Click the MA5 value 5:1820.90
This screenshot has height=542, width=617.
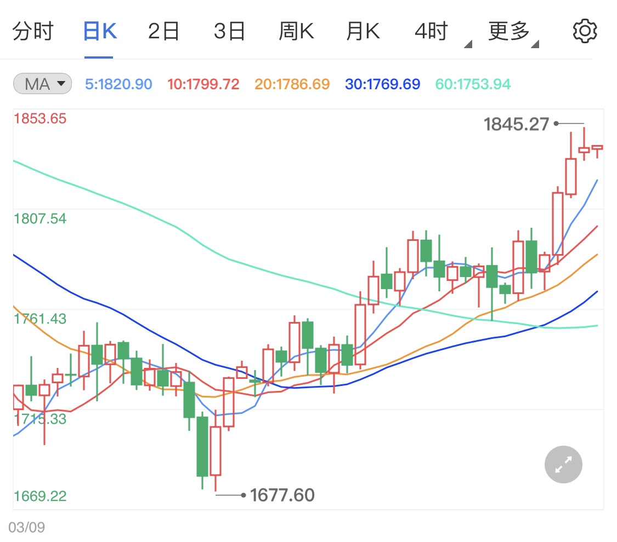[118, 84]
